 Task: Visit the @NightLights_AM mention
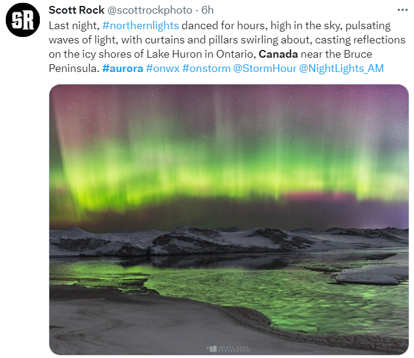[341, 68]
